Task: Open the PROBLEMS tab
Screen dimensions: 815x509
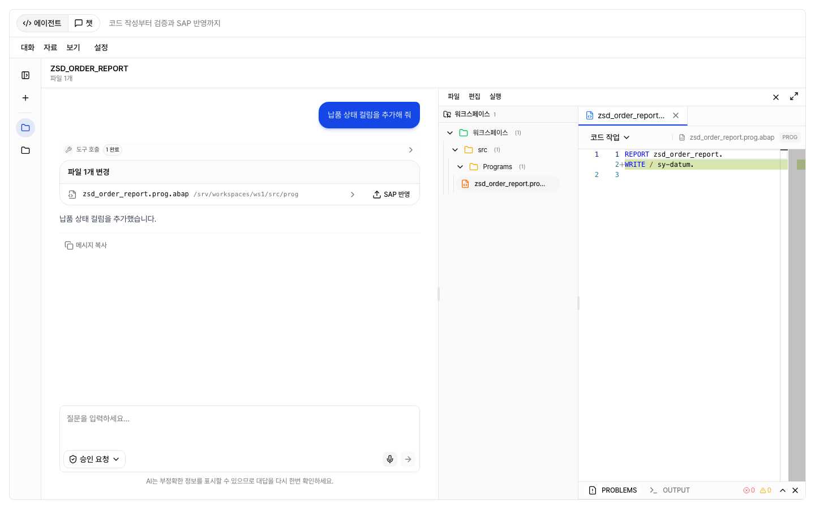Action: click(x=613, y=490)
